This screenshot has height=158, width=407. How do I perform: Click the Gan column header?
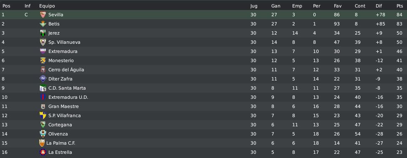[x=276, y=6]
